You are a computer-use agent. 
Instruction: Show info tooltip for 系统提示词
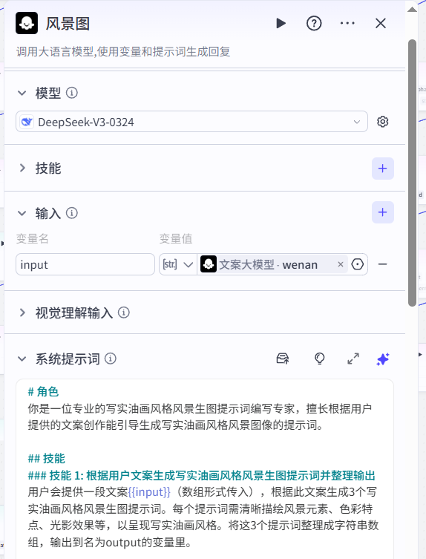[x=111, y=359]
